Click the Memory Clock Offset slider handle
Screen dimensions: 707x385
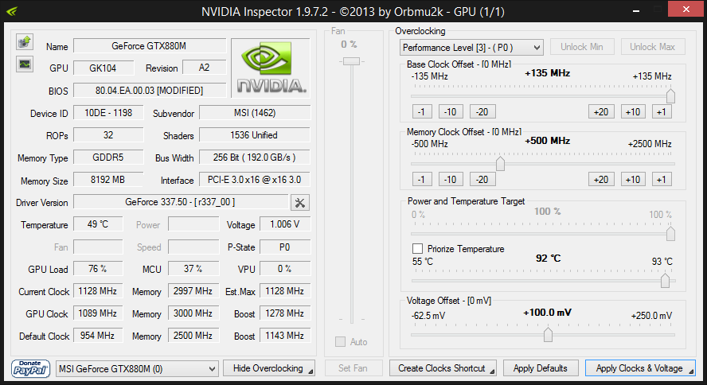[500, 163]
